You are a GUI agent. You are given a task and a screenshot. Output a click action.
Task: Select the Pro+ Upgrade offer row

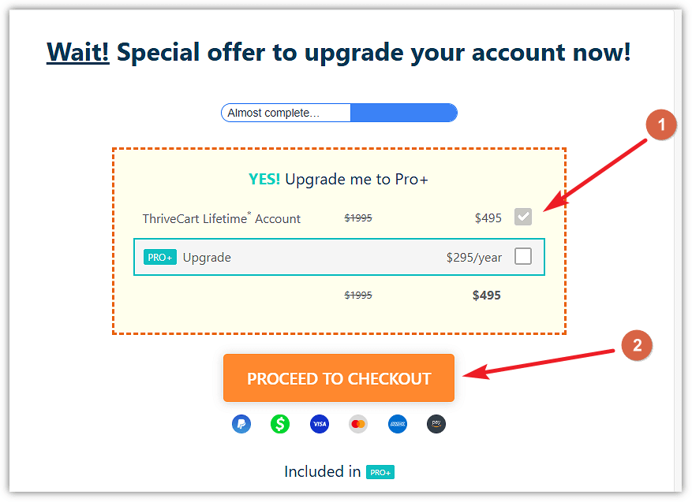coord(339,257)
